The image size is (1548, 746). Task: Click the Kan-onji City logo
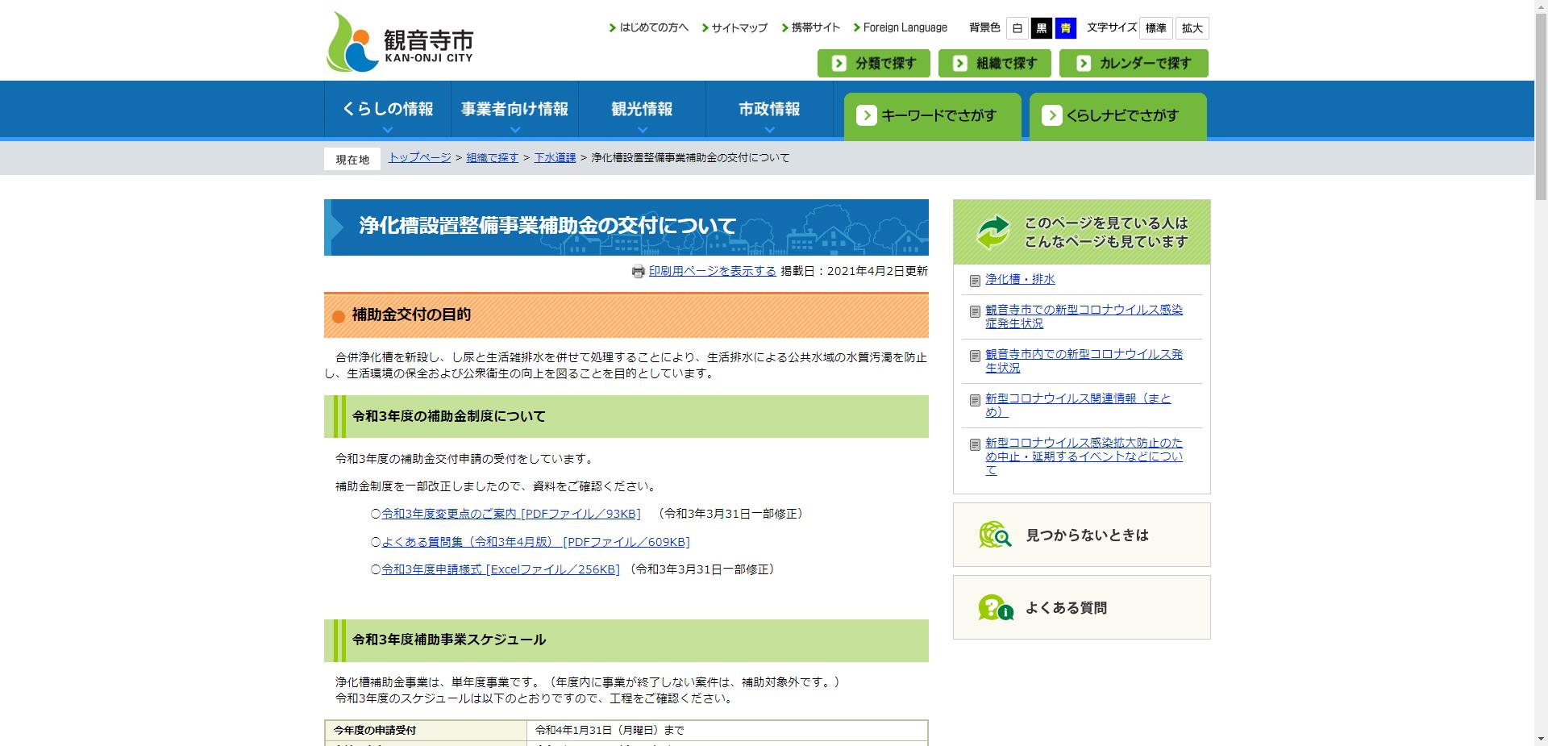[398, 40]
